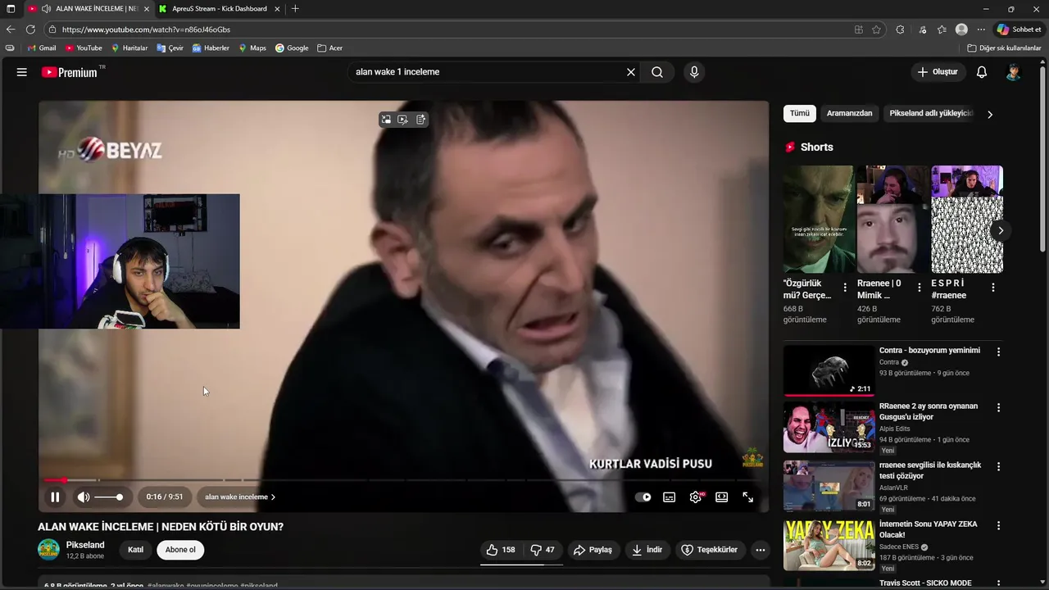Click the Katıl join button
1049x590 pixels.
(136, 550)
